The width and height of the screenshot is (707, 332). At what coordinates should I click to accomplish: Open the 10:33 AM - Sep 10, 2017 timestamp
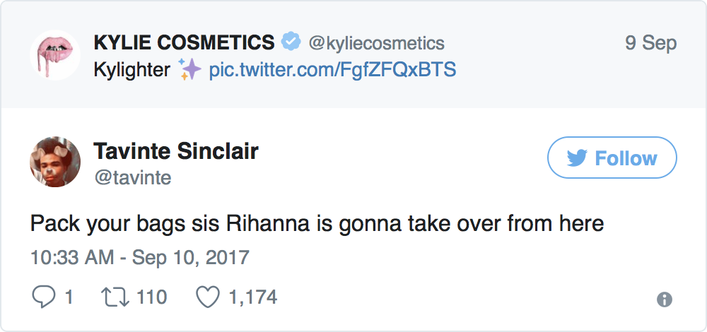[139, 256]
